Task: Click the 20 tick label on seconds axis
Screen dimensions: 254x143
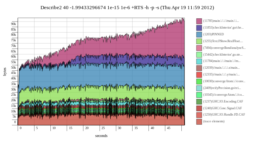Action: point(87,128)
